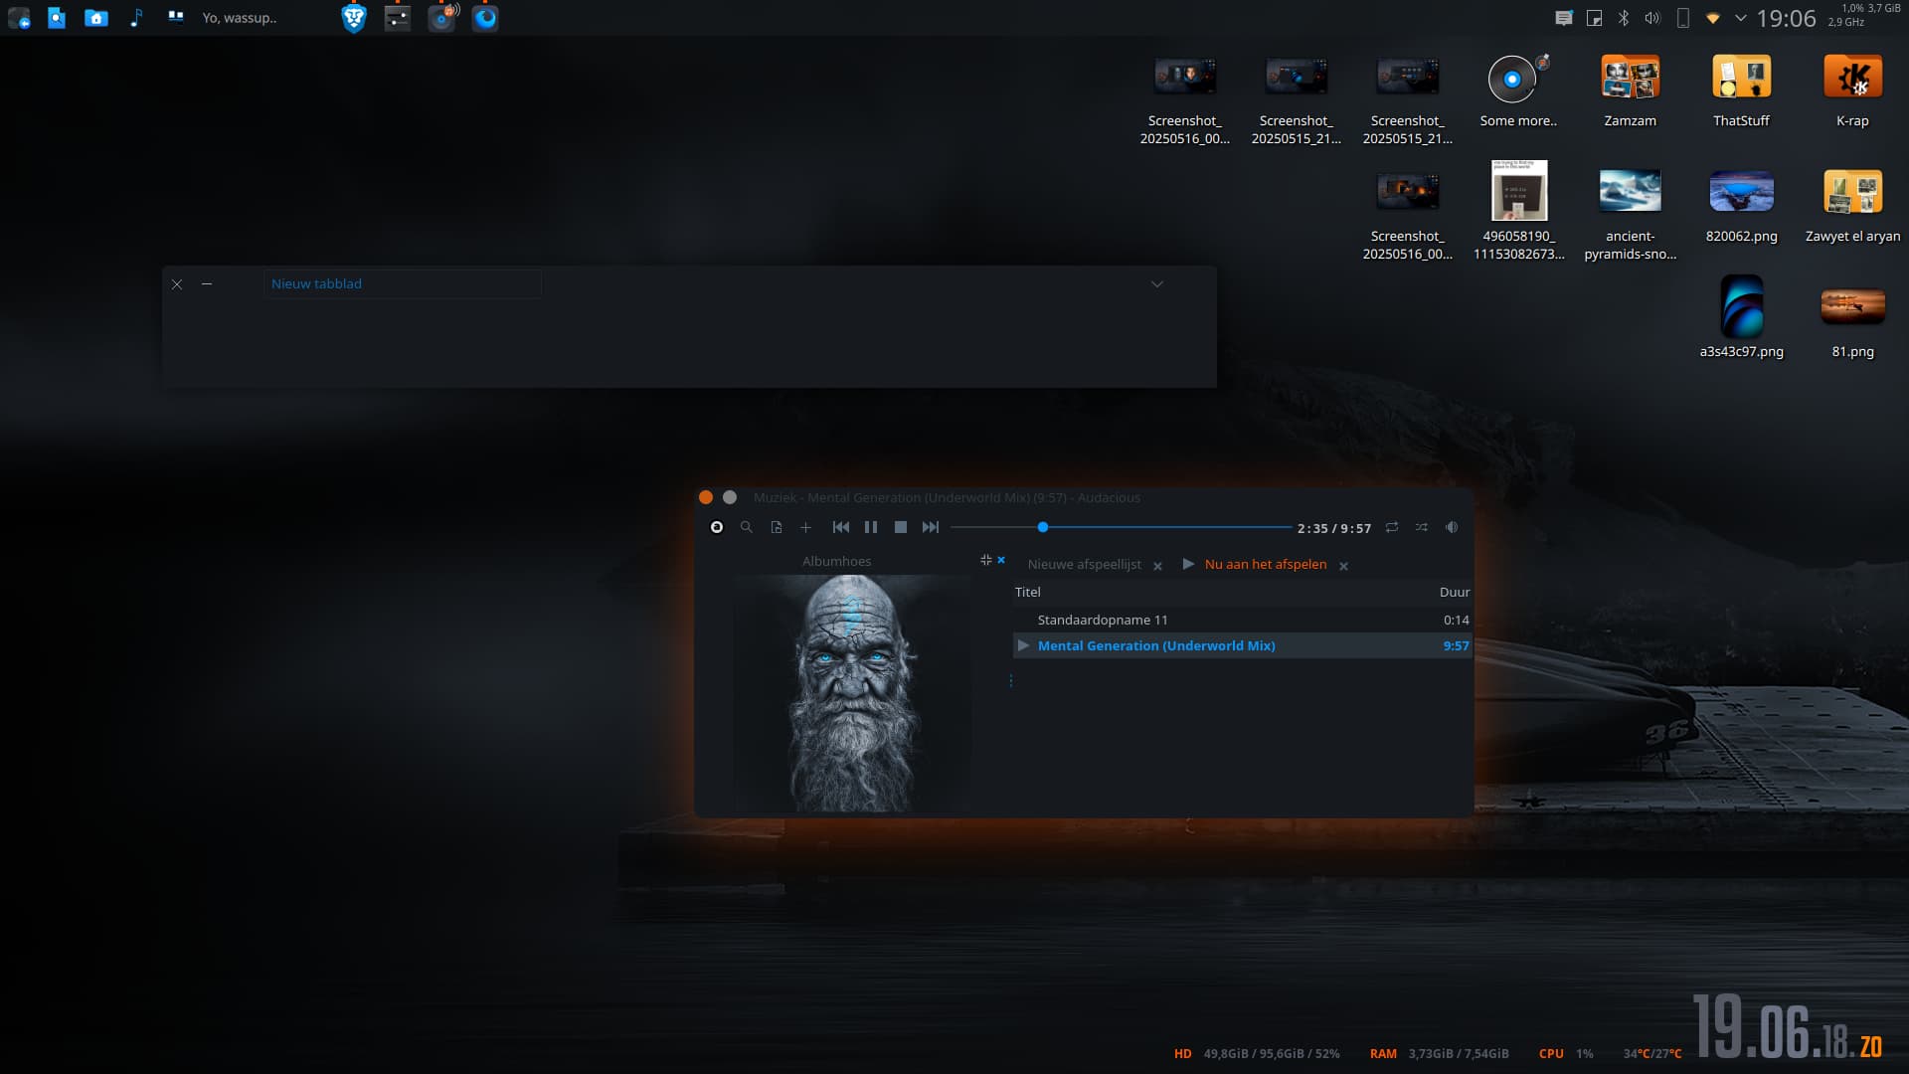Screen dimensions: 1909x1074
Task: Select the Standaardopname 11 track
Action: (x=1242, y=620)
